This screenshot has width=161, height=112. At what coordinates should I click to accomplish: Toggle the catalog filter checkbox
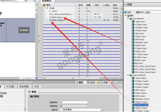[125, 12]
